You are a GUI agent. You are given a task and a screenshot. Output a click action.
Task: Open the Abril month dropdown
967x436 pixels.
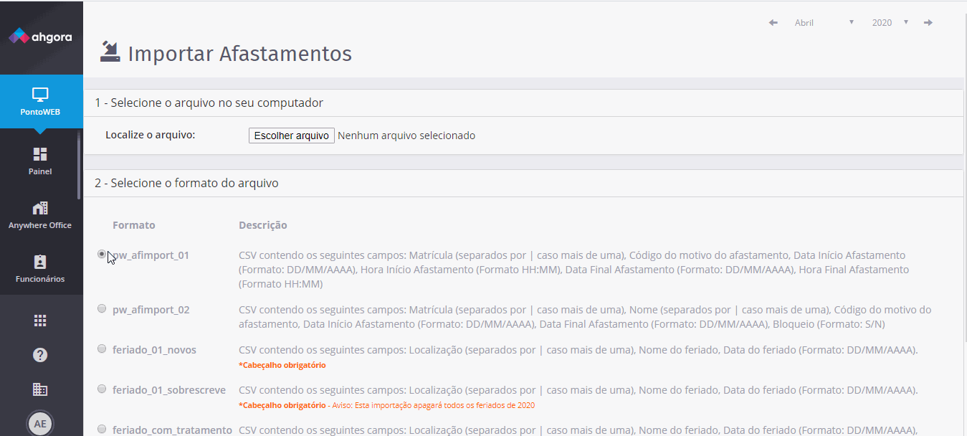(x=824, y=23)
